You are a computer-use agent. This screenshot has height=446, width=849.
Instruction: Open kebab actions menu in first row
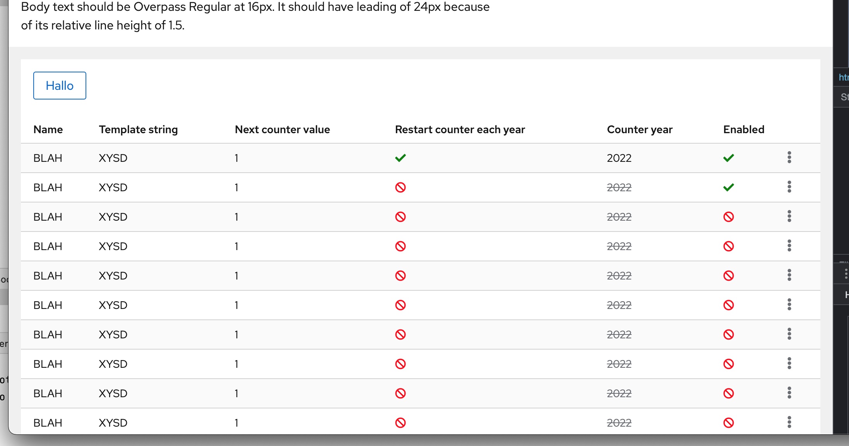(x=789, y=158)
